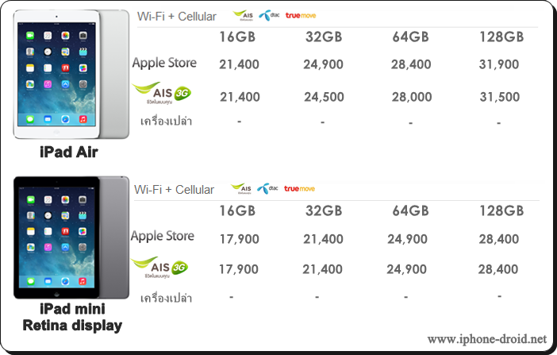Open the www.iphone-droid.net watermark link
The height and width of the screenshot is (355, 557).
(486, 339)
